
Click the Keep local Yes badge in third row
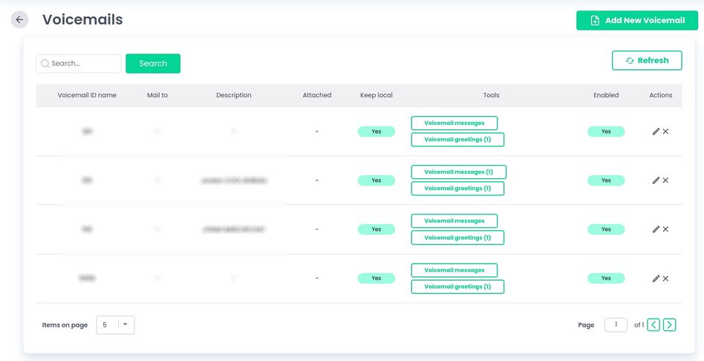376,230
